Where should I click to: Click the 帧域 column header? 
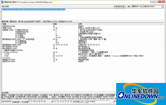pos(27,24)
